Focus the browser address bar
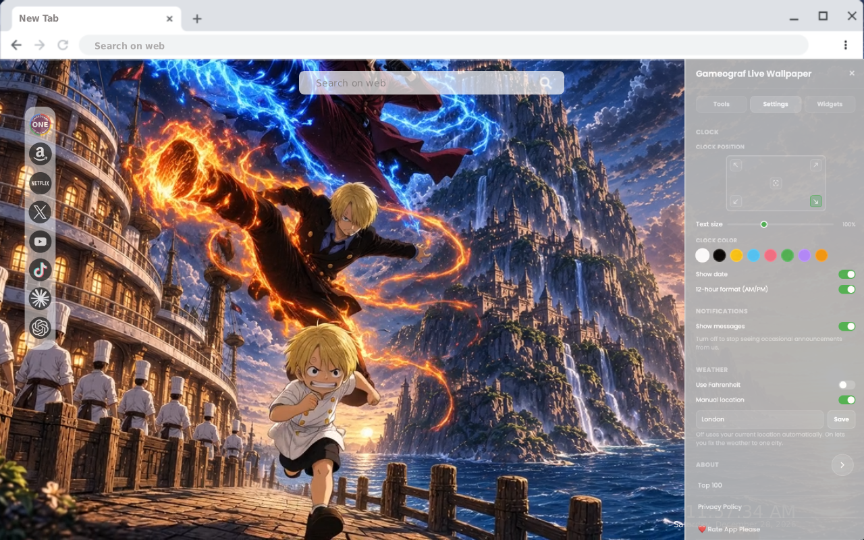This screenshot has height=540, width=864. pos(443,45)
